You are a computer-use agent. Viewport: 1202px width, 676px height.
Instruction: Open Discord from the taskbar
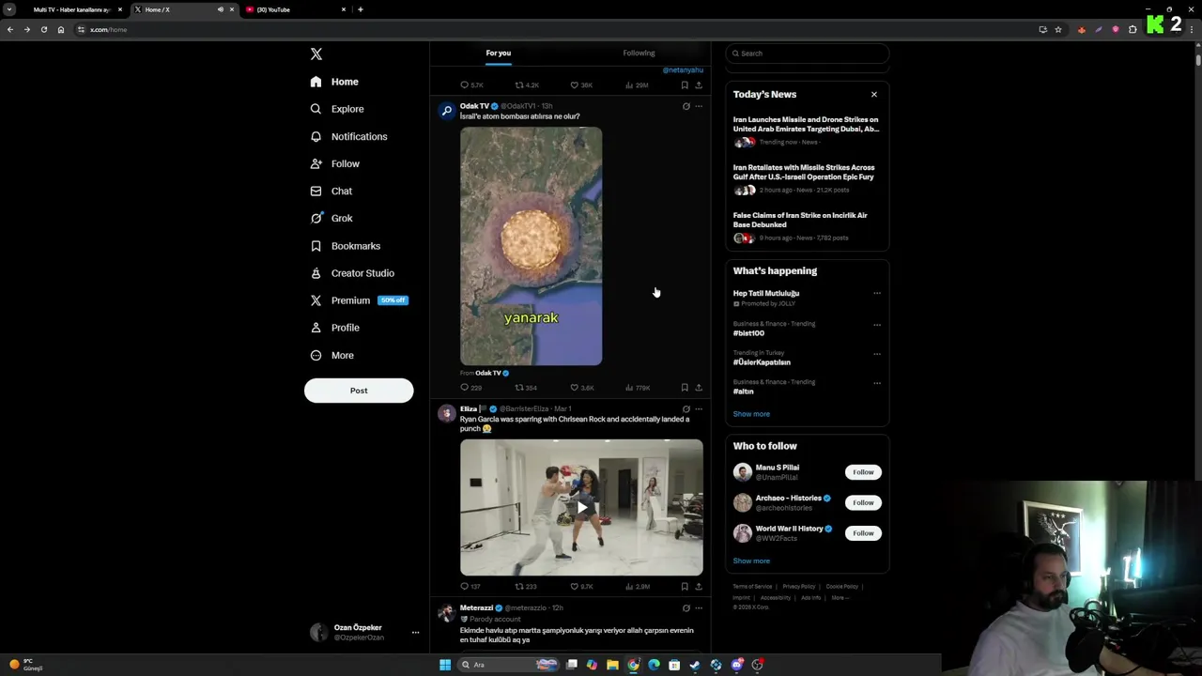pyautogui.click(x=737, y=665)
